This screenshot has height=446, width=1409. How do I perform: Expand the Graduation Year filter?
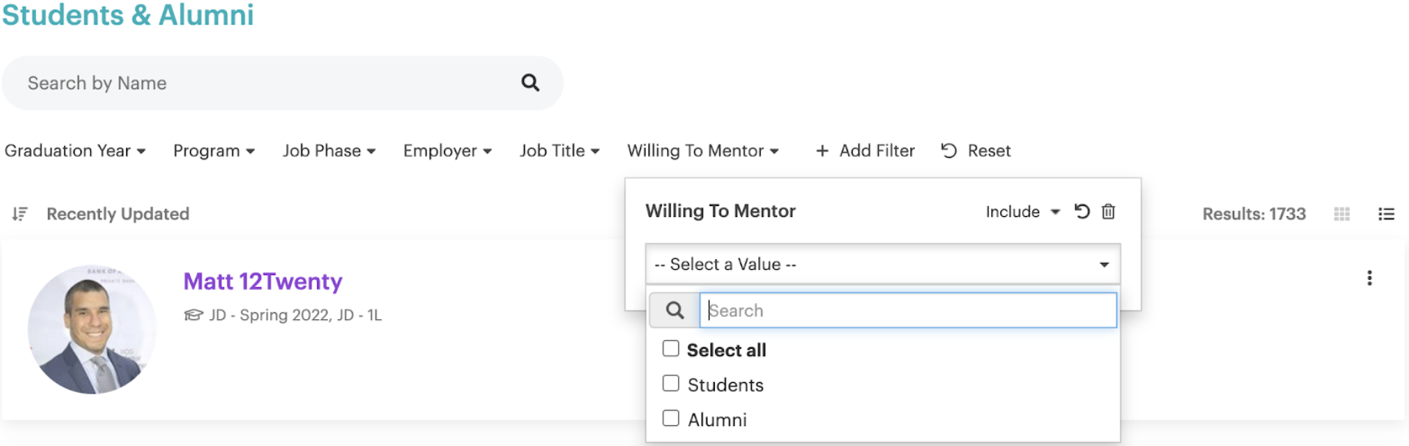75,151
